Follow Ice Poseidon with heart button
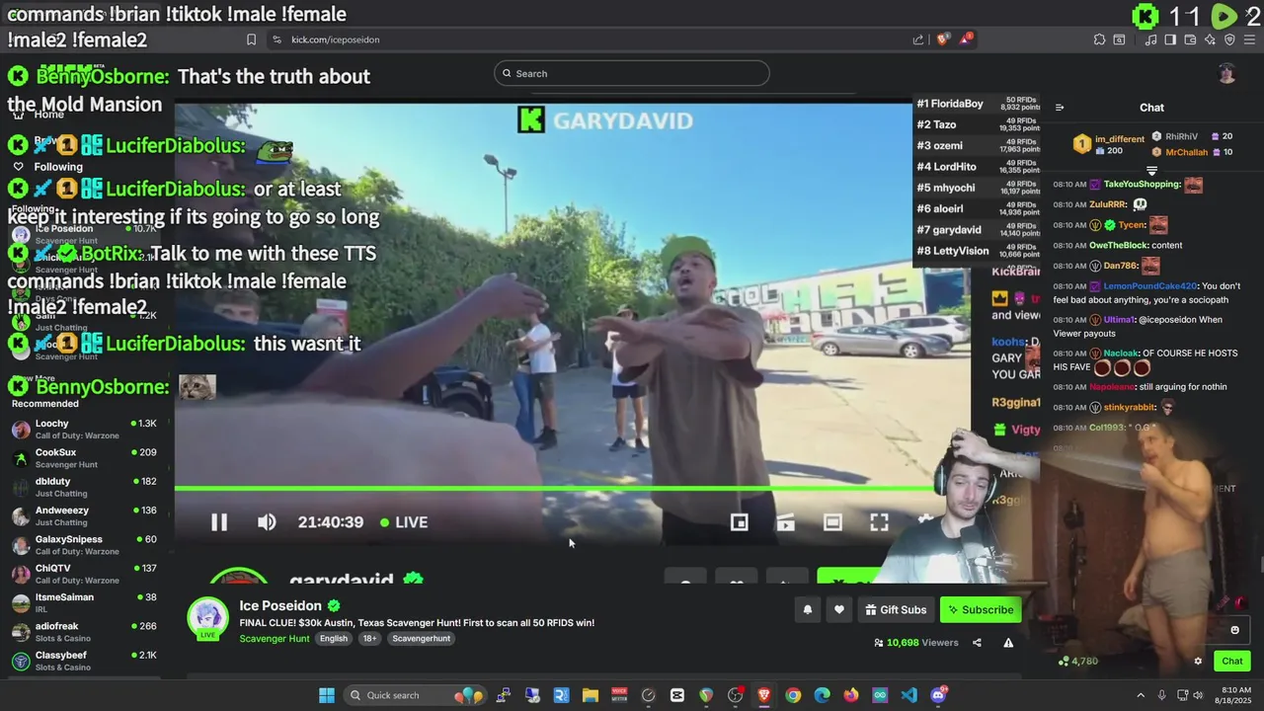 tap(839, 610)
